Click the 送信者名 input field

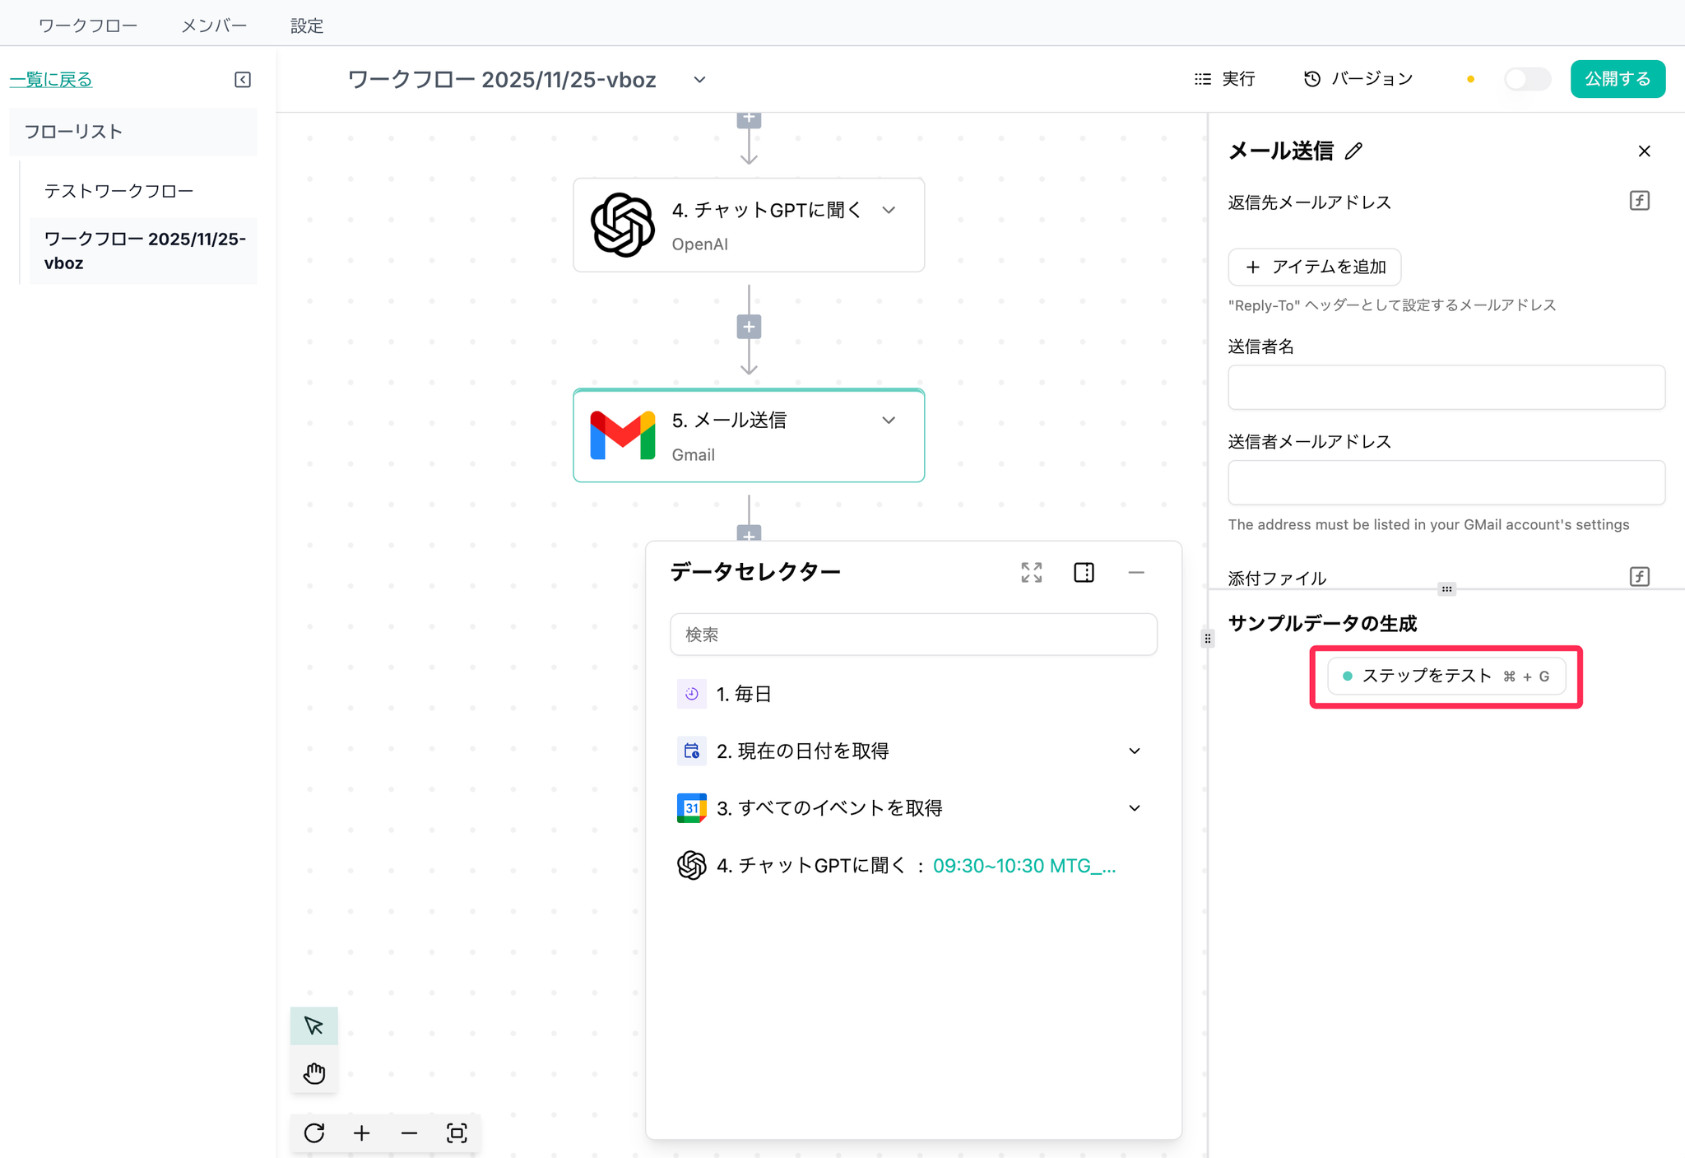coord(1446,387)
